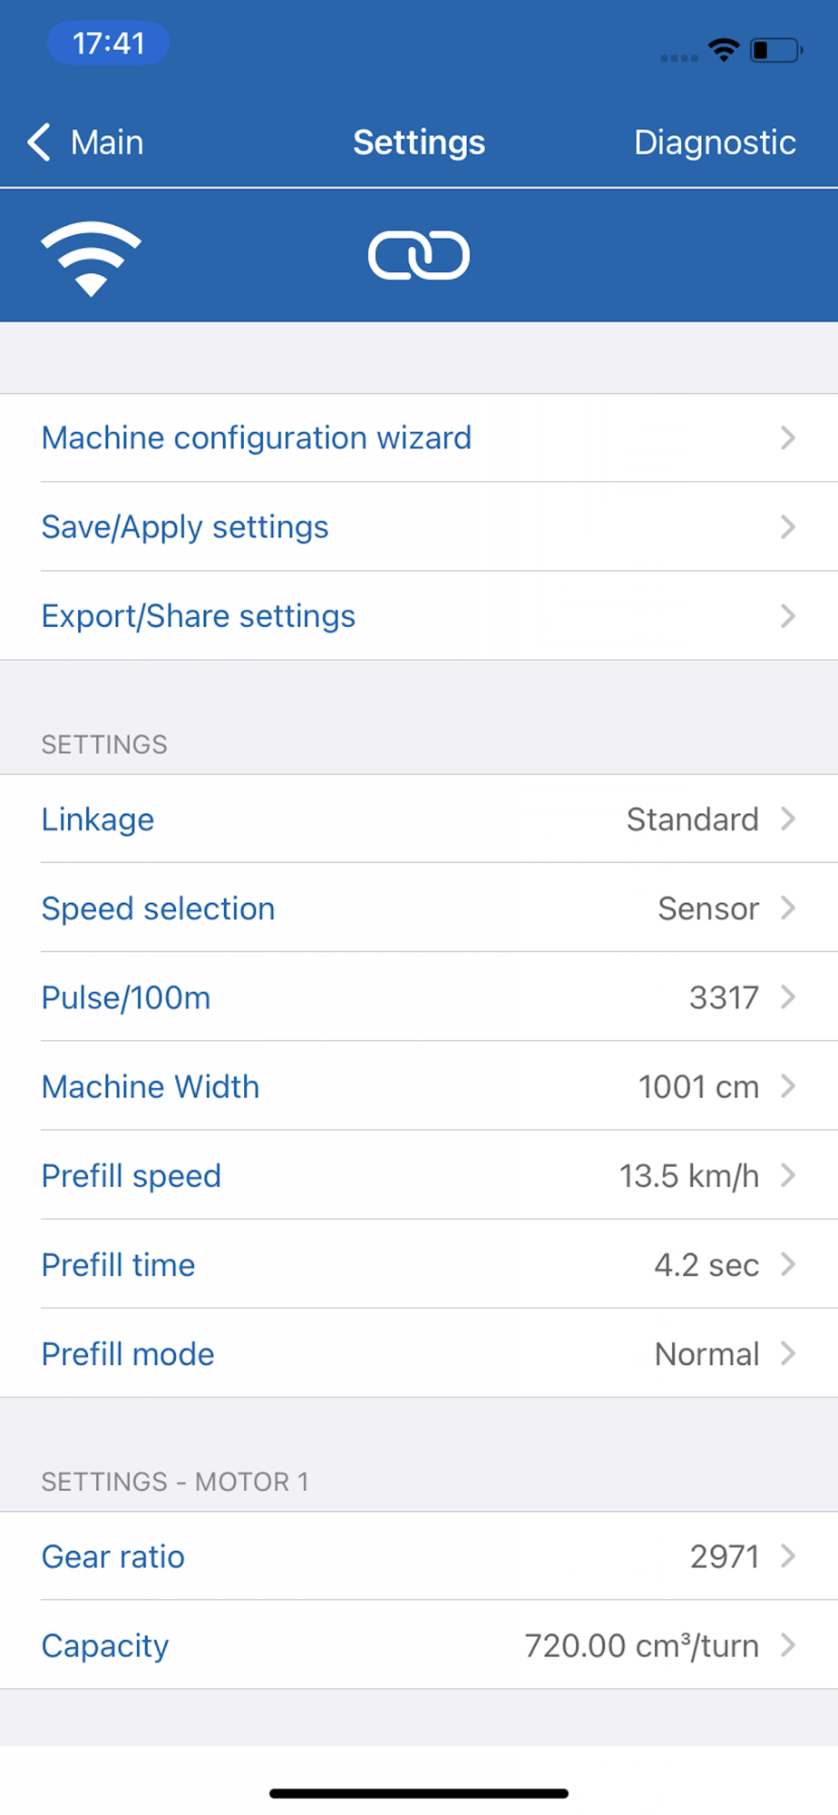The height and width of the screenshot is (1815, 838).
Task: Tap the status bar Wi-Fi indicator
Action: tap(724, 50)
